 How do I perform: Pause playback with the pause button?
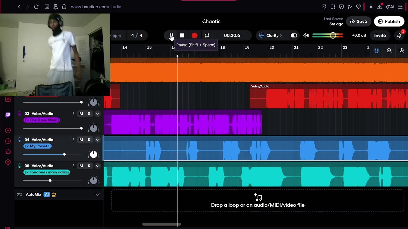(171, 35)
